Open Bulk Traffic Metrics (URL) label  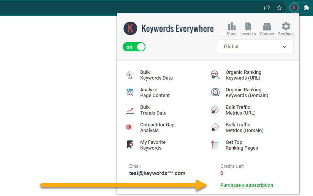240,110
